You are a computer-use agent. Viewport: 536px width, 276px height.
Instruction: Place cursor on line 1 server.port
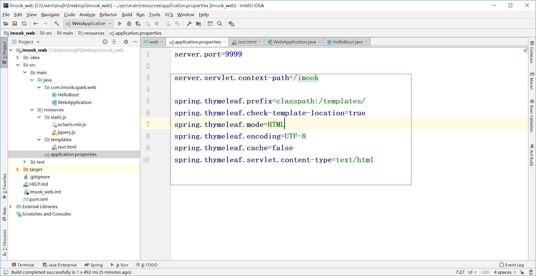pos(208,54)
